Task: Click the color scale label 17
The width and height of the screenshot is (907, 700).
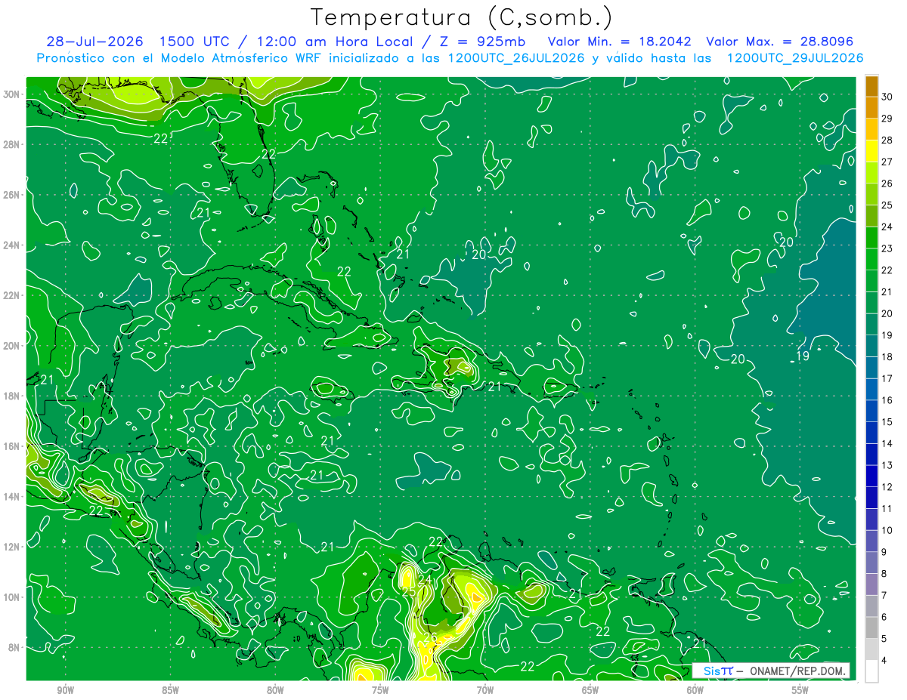Action: click(x=887, y=378)
